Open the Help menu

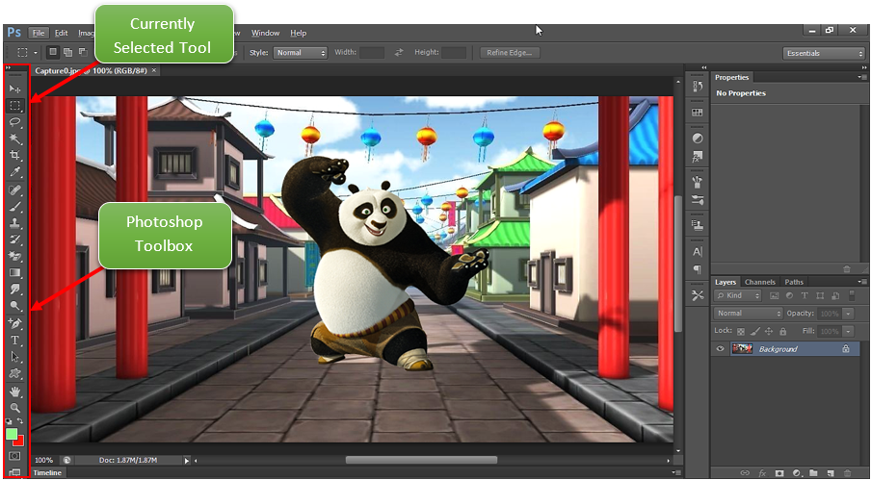pyautogui.click(x=299, y=33)
